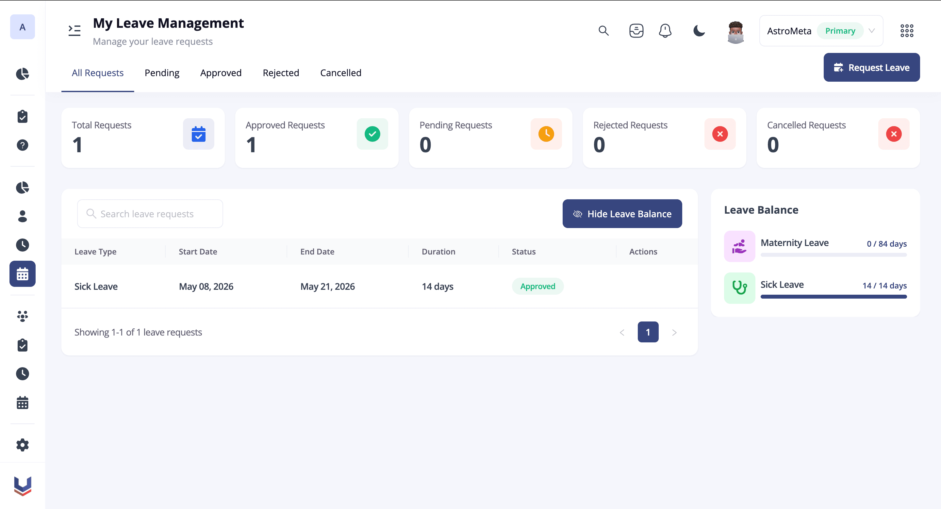The image size is (941, 509).
Task: Click the Sick Leave cell in table row
Action: [96, 286]
